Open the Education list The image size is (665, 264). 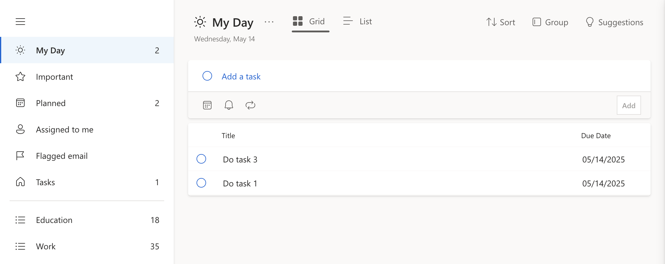click(54, 220)
